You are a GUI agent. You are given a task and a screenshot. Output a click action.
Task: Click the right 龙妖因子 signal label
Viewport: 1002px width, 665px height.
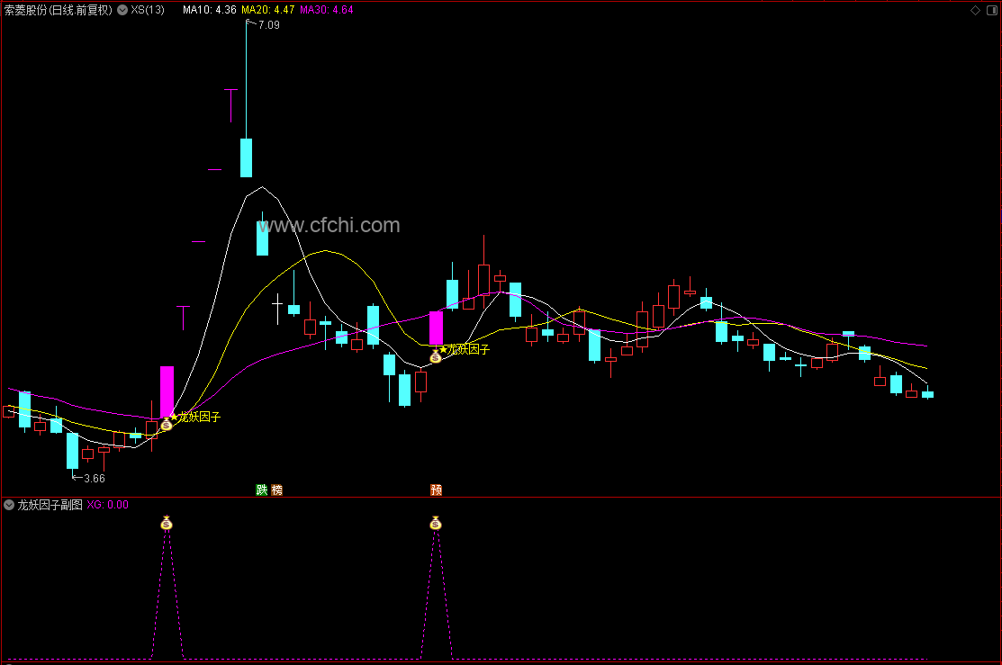(468, 349)
